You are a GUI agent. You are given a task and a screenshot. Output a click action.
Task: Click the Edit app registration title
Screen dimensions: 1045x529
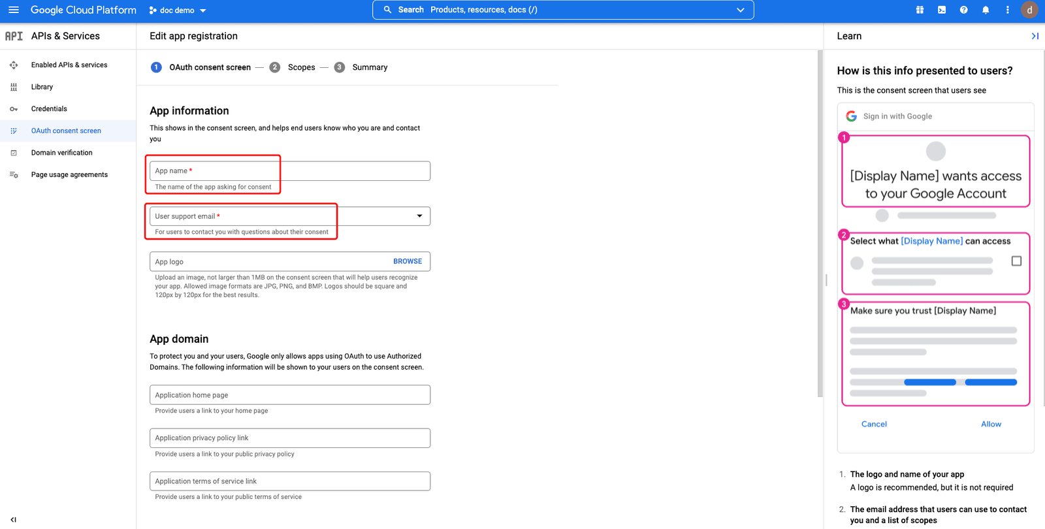193,36
